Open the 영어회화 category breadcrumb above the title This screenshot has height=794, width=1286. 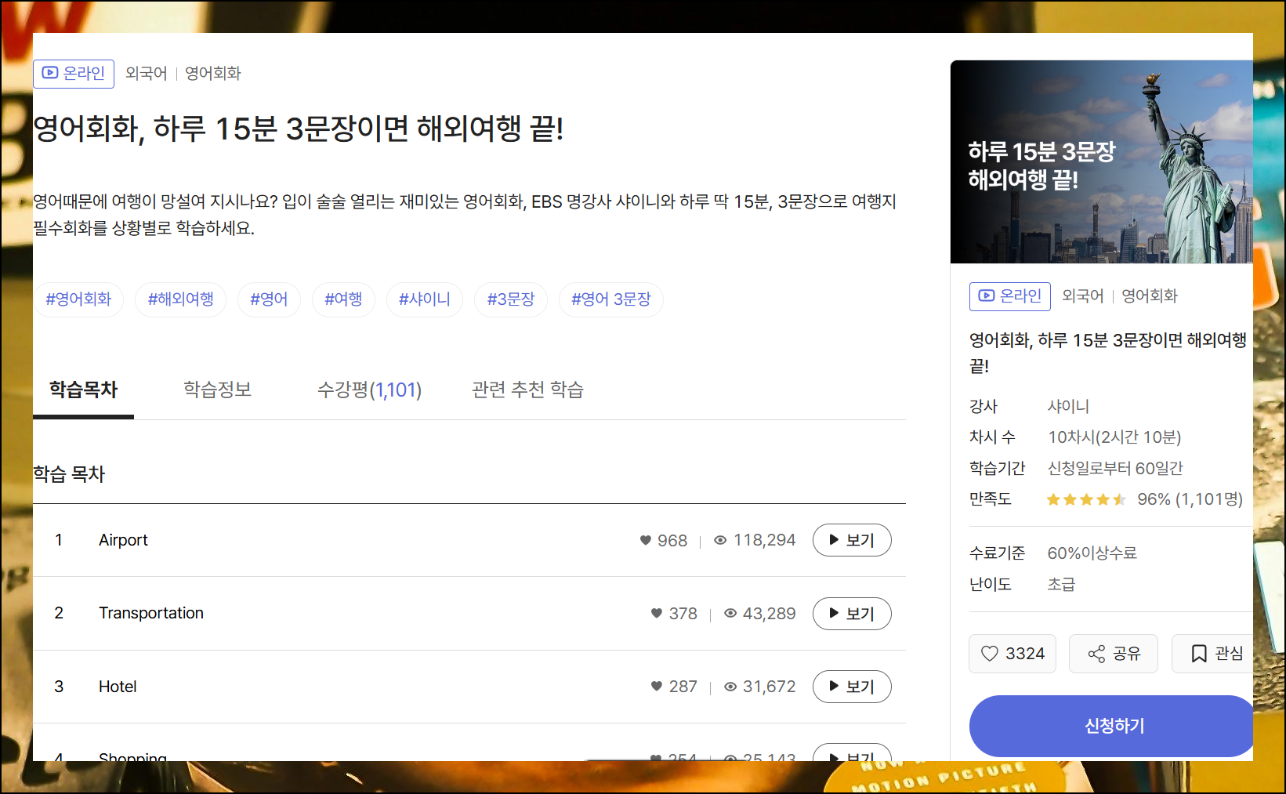click(213, 74)
